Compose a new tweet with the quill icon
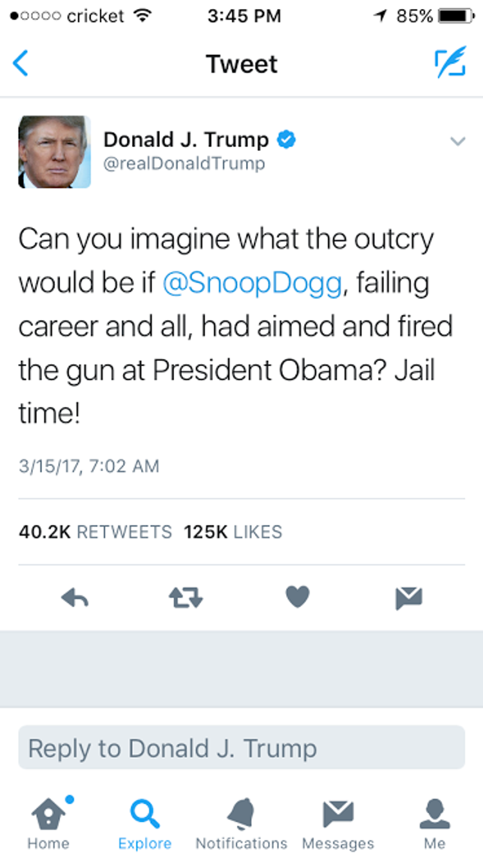The image size is (483, 858). (x=450, y=63)
